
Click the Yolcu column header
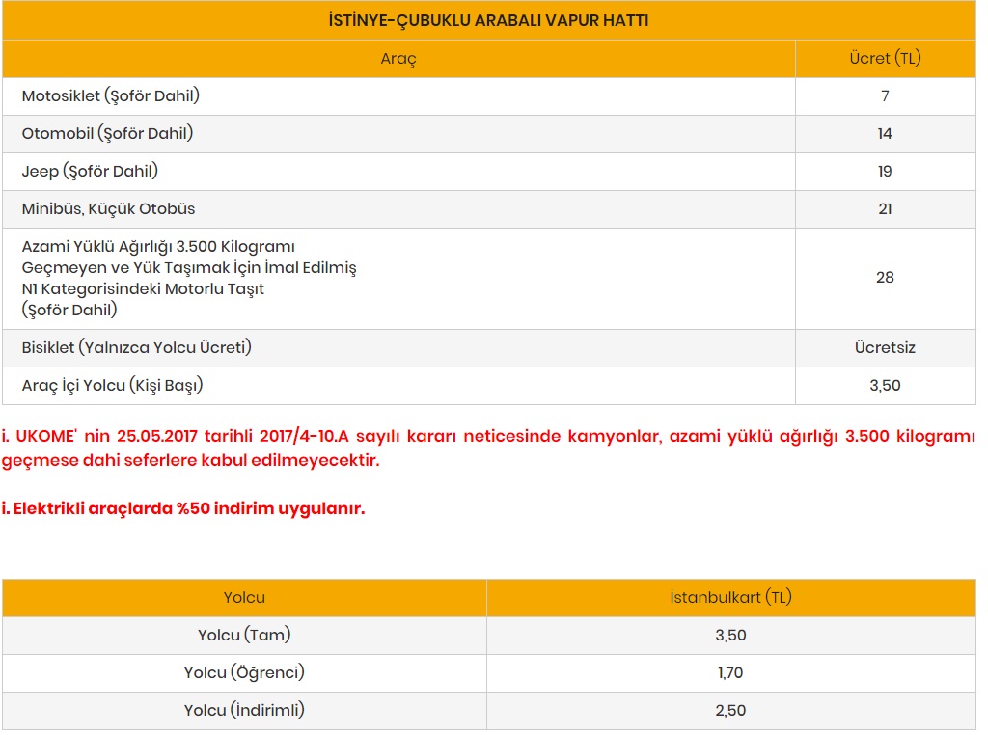point(244,598)
